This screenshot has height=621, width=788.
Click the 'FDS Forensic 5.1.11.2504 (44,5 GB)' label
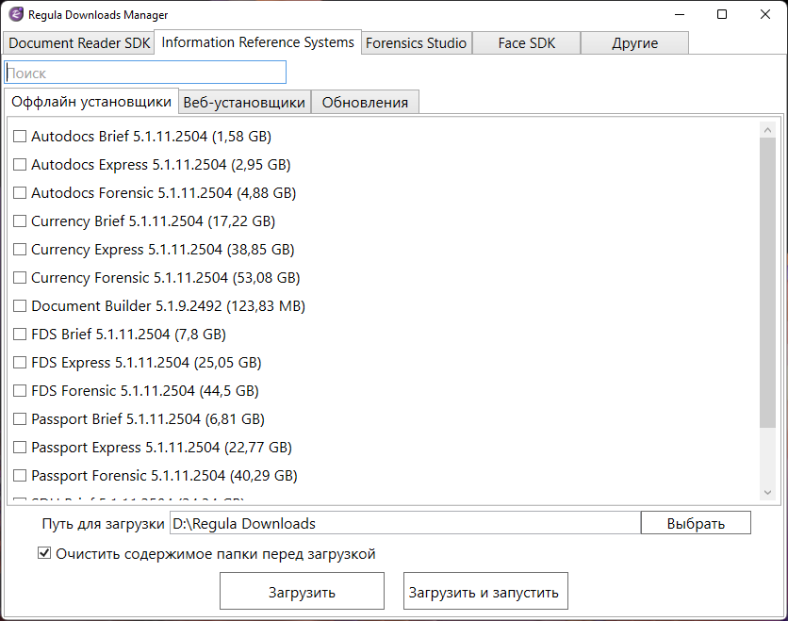click(x=145, y=390)
